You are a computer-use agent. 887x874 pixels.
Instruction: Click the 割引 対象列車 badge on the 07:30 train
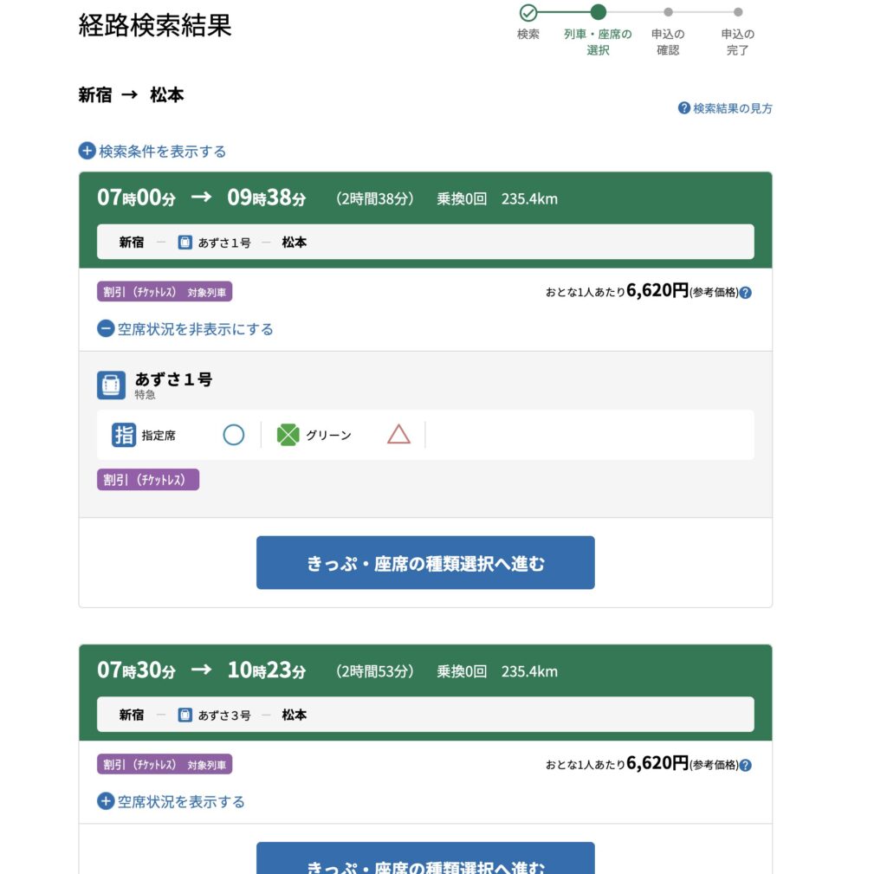pos(165,765)
